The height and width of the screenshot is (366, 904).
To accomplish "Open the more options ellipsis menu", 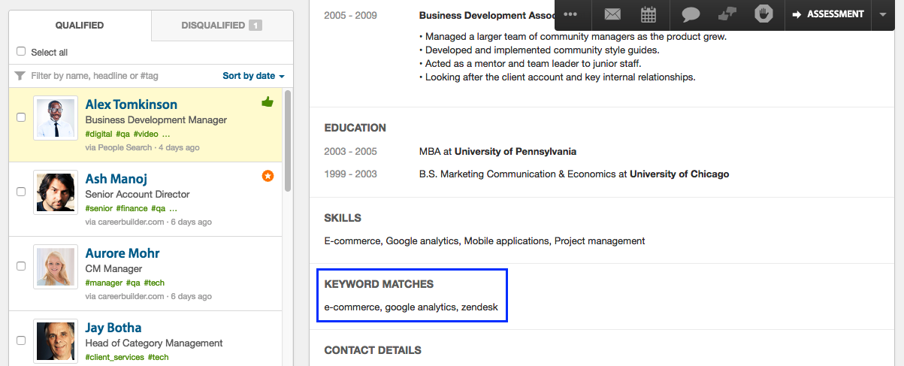I will click(x=570, y=14).
